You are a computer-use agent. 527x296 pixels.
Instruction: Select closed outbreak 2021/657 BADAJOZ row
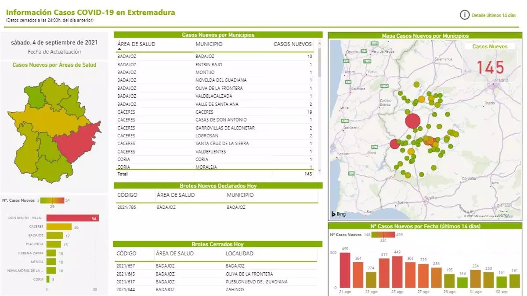214,266
